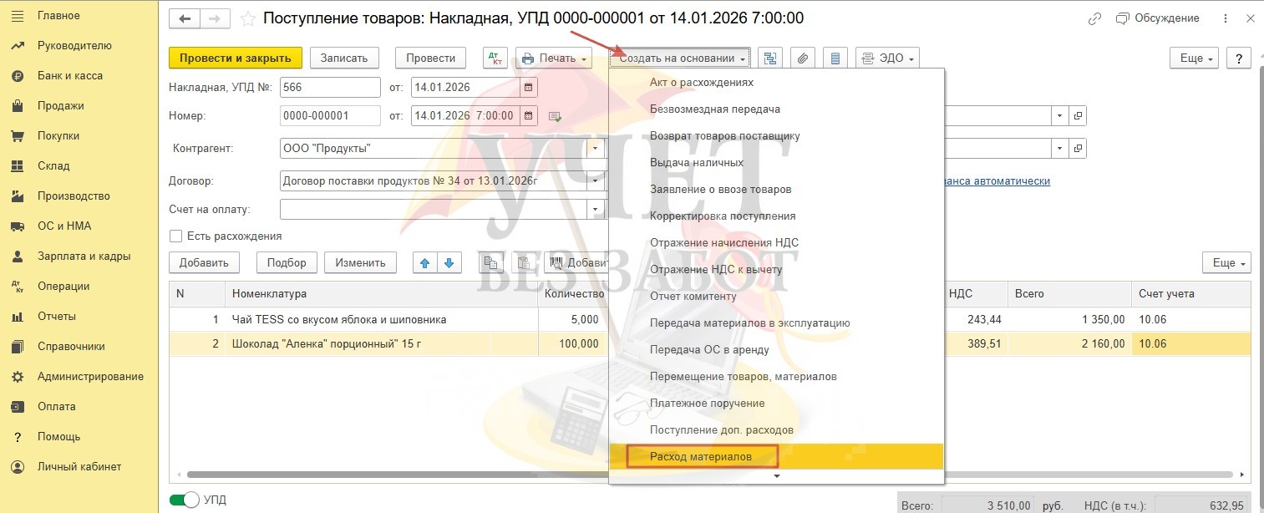Click the Записать button
This screenshot has height=513, width=1264.
[x=344, y=58]
